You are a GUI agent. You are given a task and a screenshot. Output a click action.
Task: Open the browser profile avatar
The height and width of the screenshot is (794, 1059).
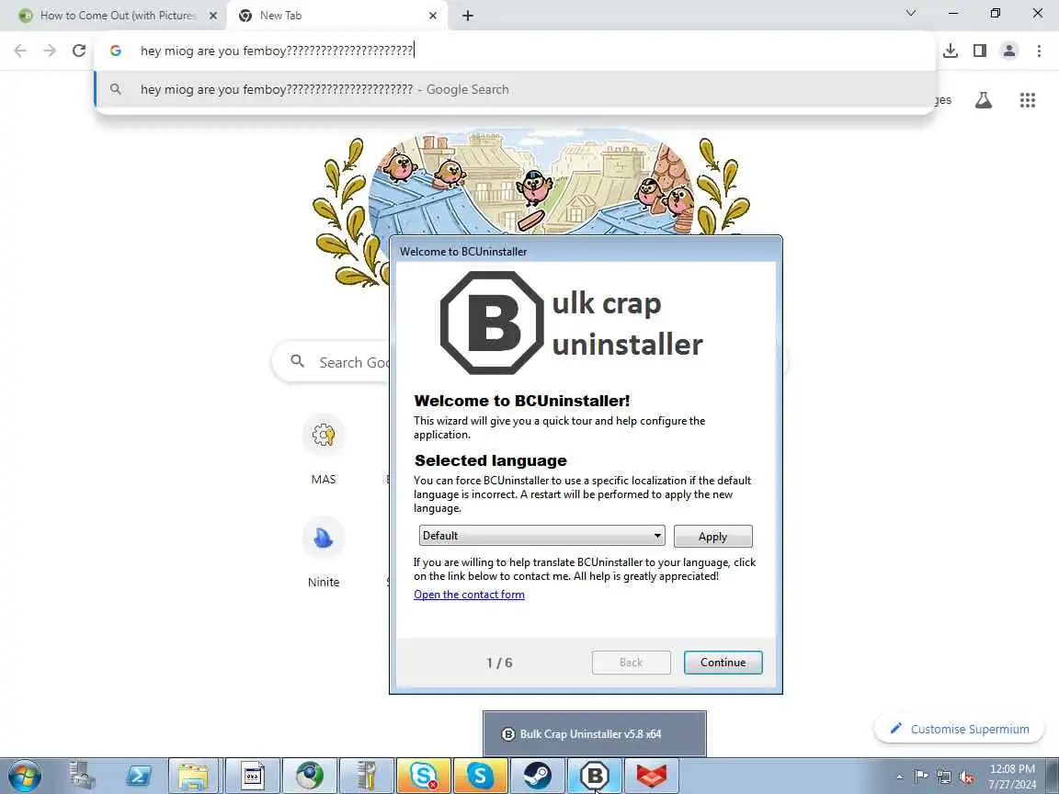(x=1009, y=51)
